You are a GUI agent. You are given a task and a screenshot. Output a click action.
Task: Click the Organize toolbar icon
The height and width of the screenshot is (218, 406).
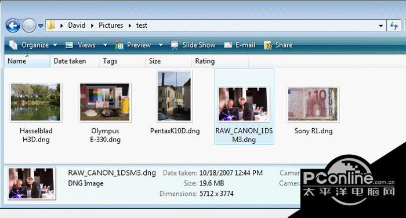tap(13, 45)
